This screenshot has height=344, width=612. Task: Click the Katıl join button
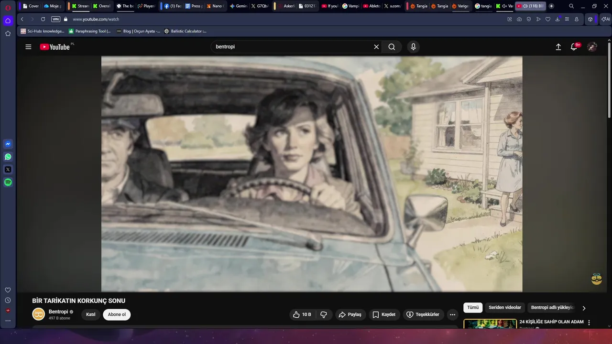[x=91, y=314]
